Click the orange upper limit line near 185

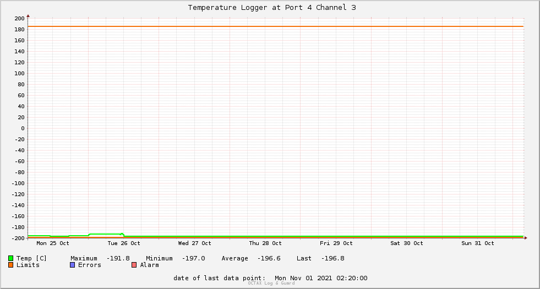(276, 26)
